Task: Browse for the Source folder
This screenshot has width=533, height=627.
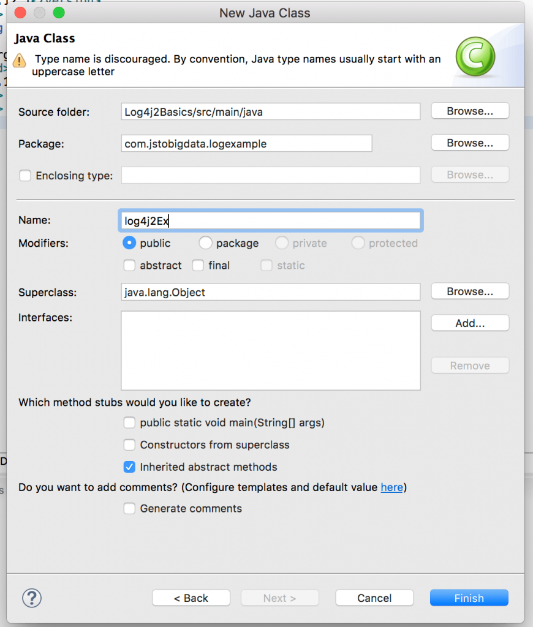Action: [470, 111]
